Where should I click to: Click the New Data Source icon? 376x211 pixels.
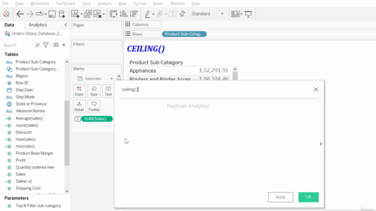pos(62,14)
